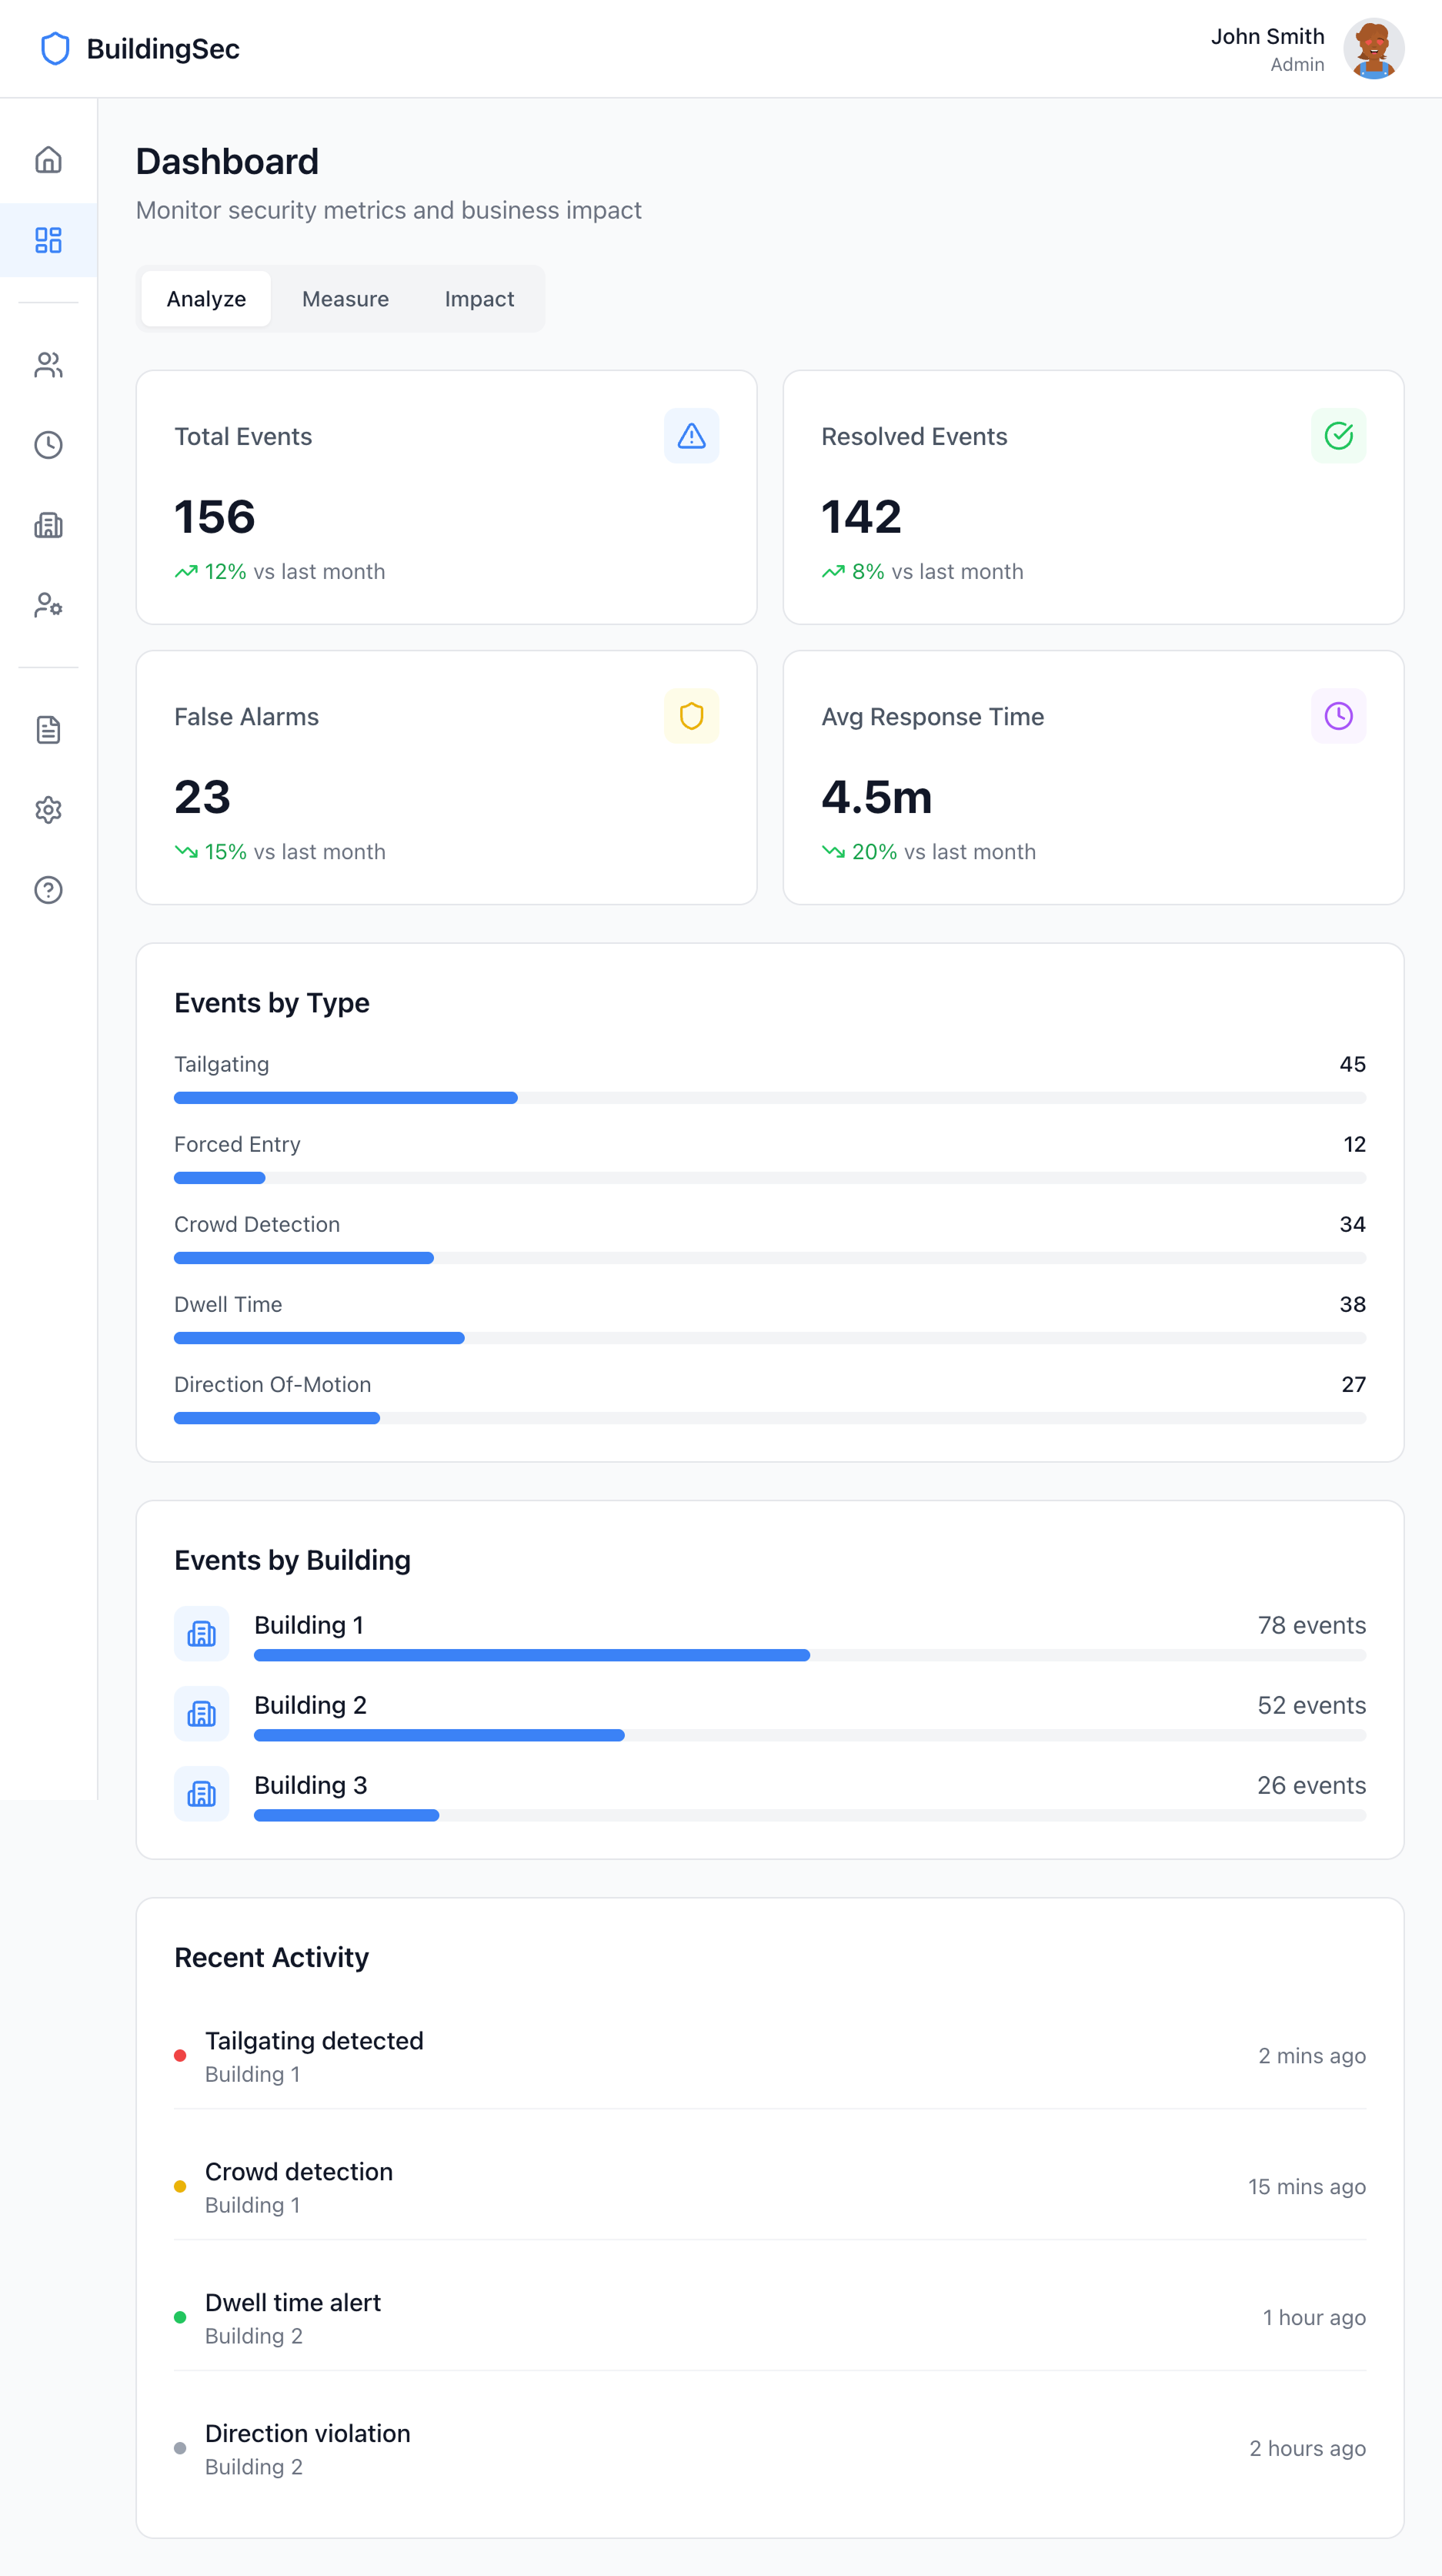Click the Crowd Detection progress bar

(x=769, y=1258)
